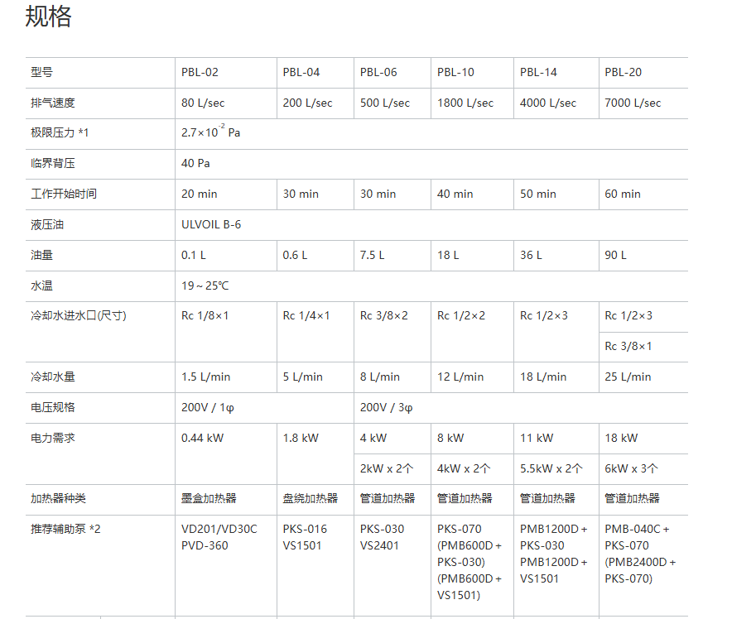
Task: Click the 1800 L/sec value
Action: pos(465,103)
